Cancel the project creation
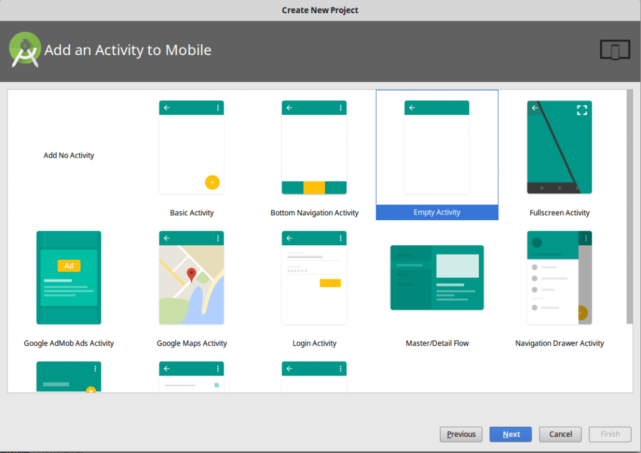Viewport: 641px width, 453px height. (560, 434)
